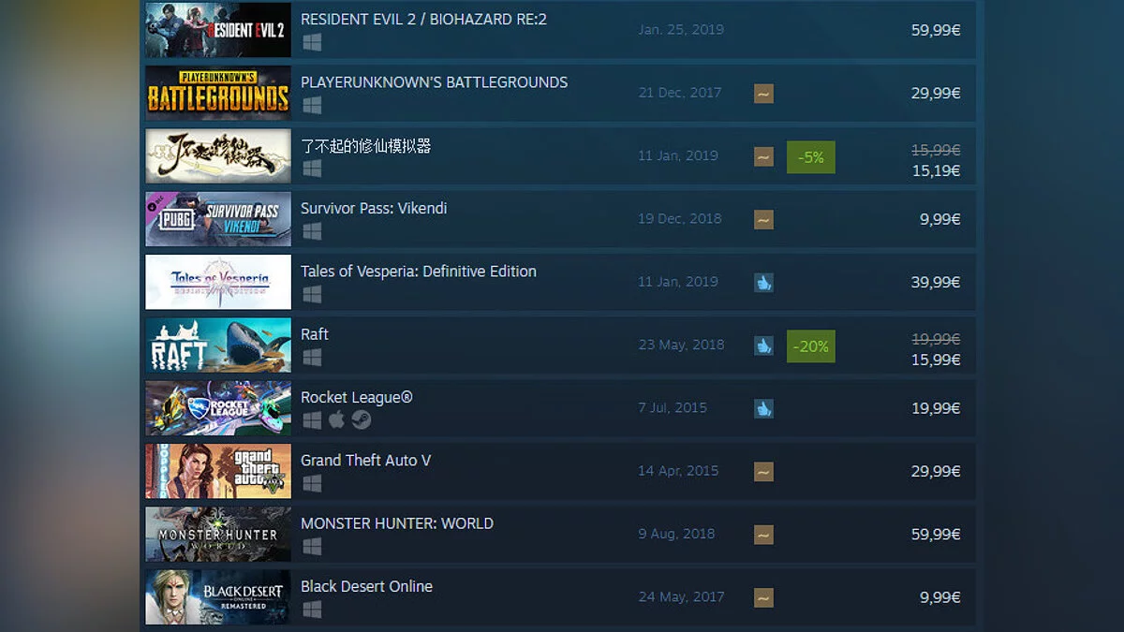Image resolution: width=1124 pixels, height=632 pixels.
Task: Click the thumbs-up review icon for Rocket League
Action: tap(763, 408)
